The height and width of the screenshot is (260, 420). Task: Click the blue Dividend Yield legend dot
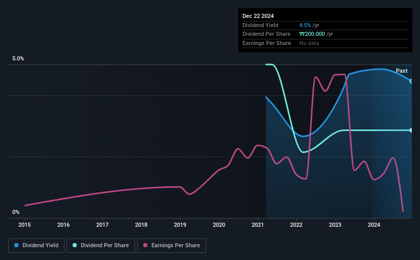pyautogui.click(x=16, y=245)
